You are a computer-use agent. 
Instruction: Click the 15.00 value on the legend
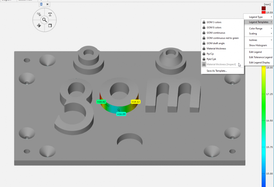coord(269,174)
